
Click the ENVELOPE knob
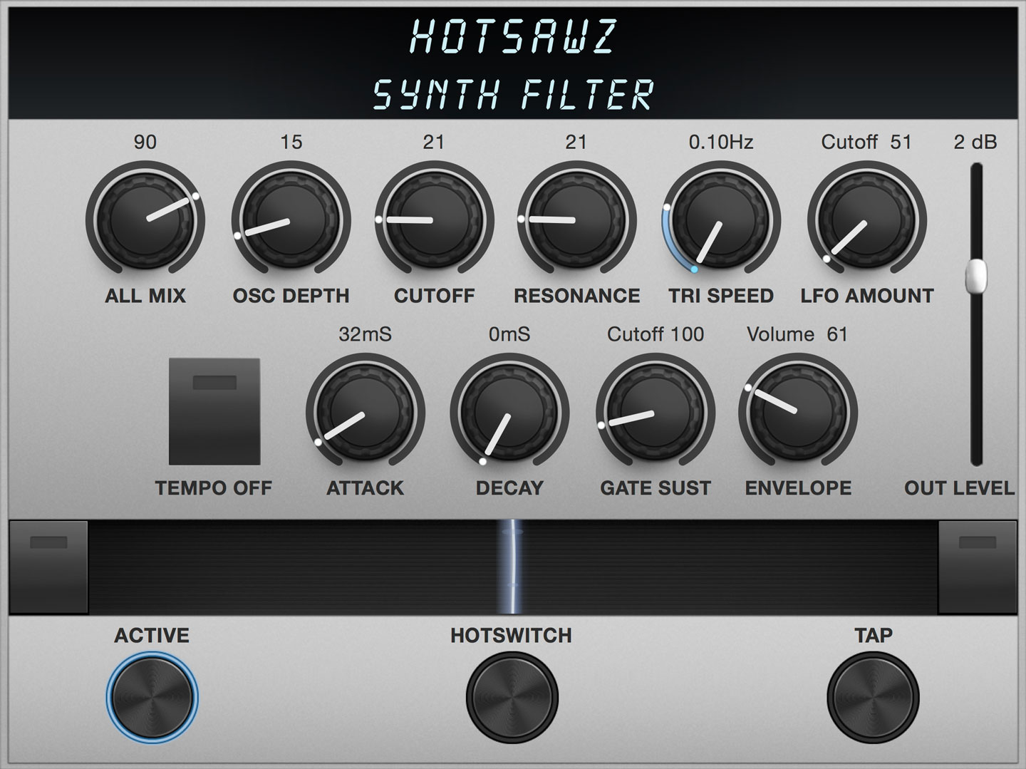tap(796, 413)
